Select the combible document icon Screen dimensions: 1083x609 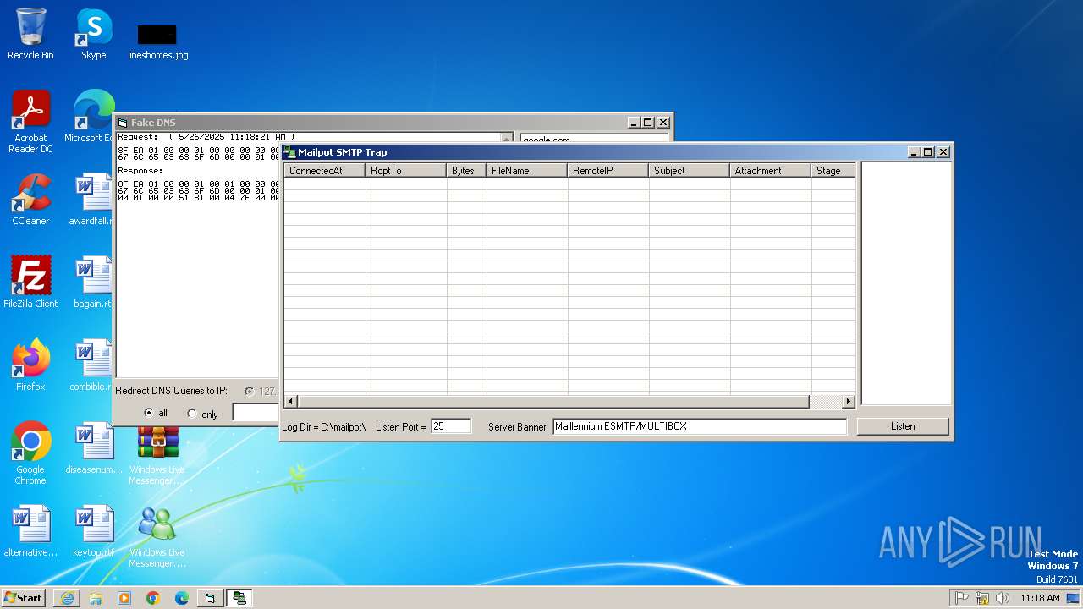click(x=91, y=365)
